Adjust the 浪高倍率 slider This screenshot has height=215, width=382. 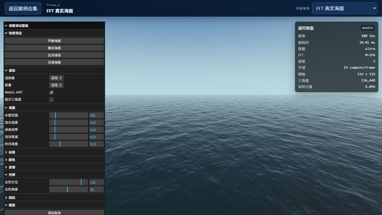[69, 130]
